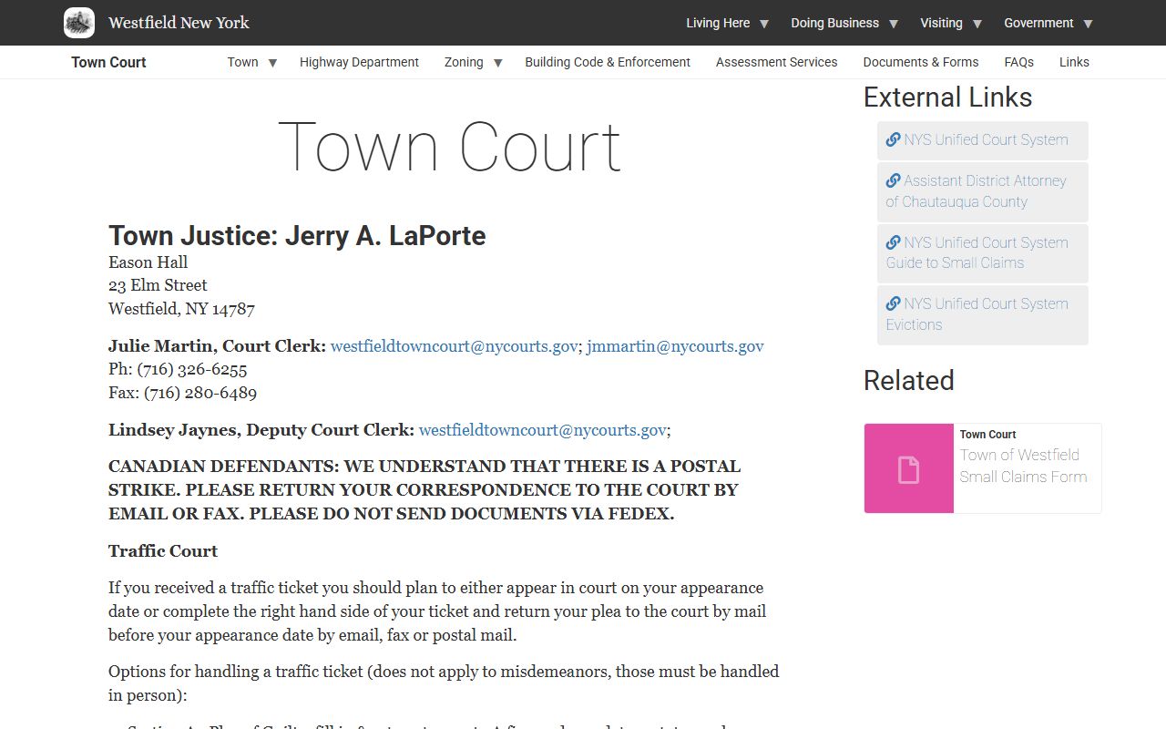This screenshot has height=729, width=1166.
Task: Click the phone number (716) 326-6255
Action: tap(192, 370)
